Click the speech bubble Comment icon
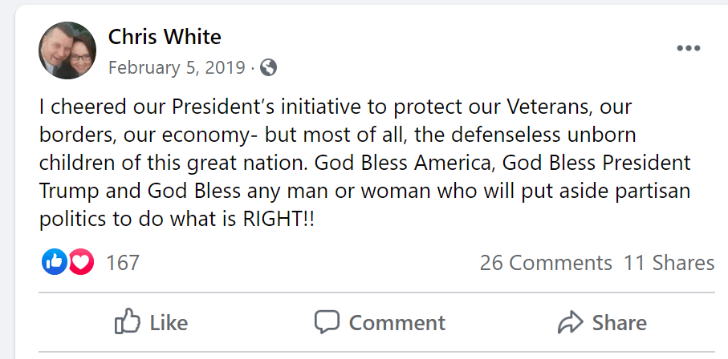 coord(327,322)
